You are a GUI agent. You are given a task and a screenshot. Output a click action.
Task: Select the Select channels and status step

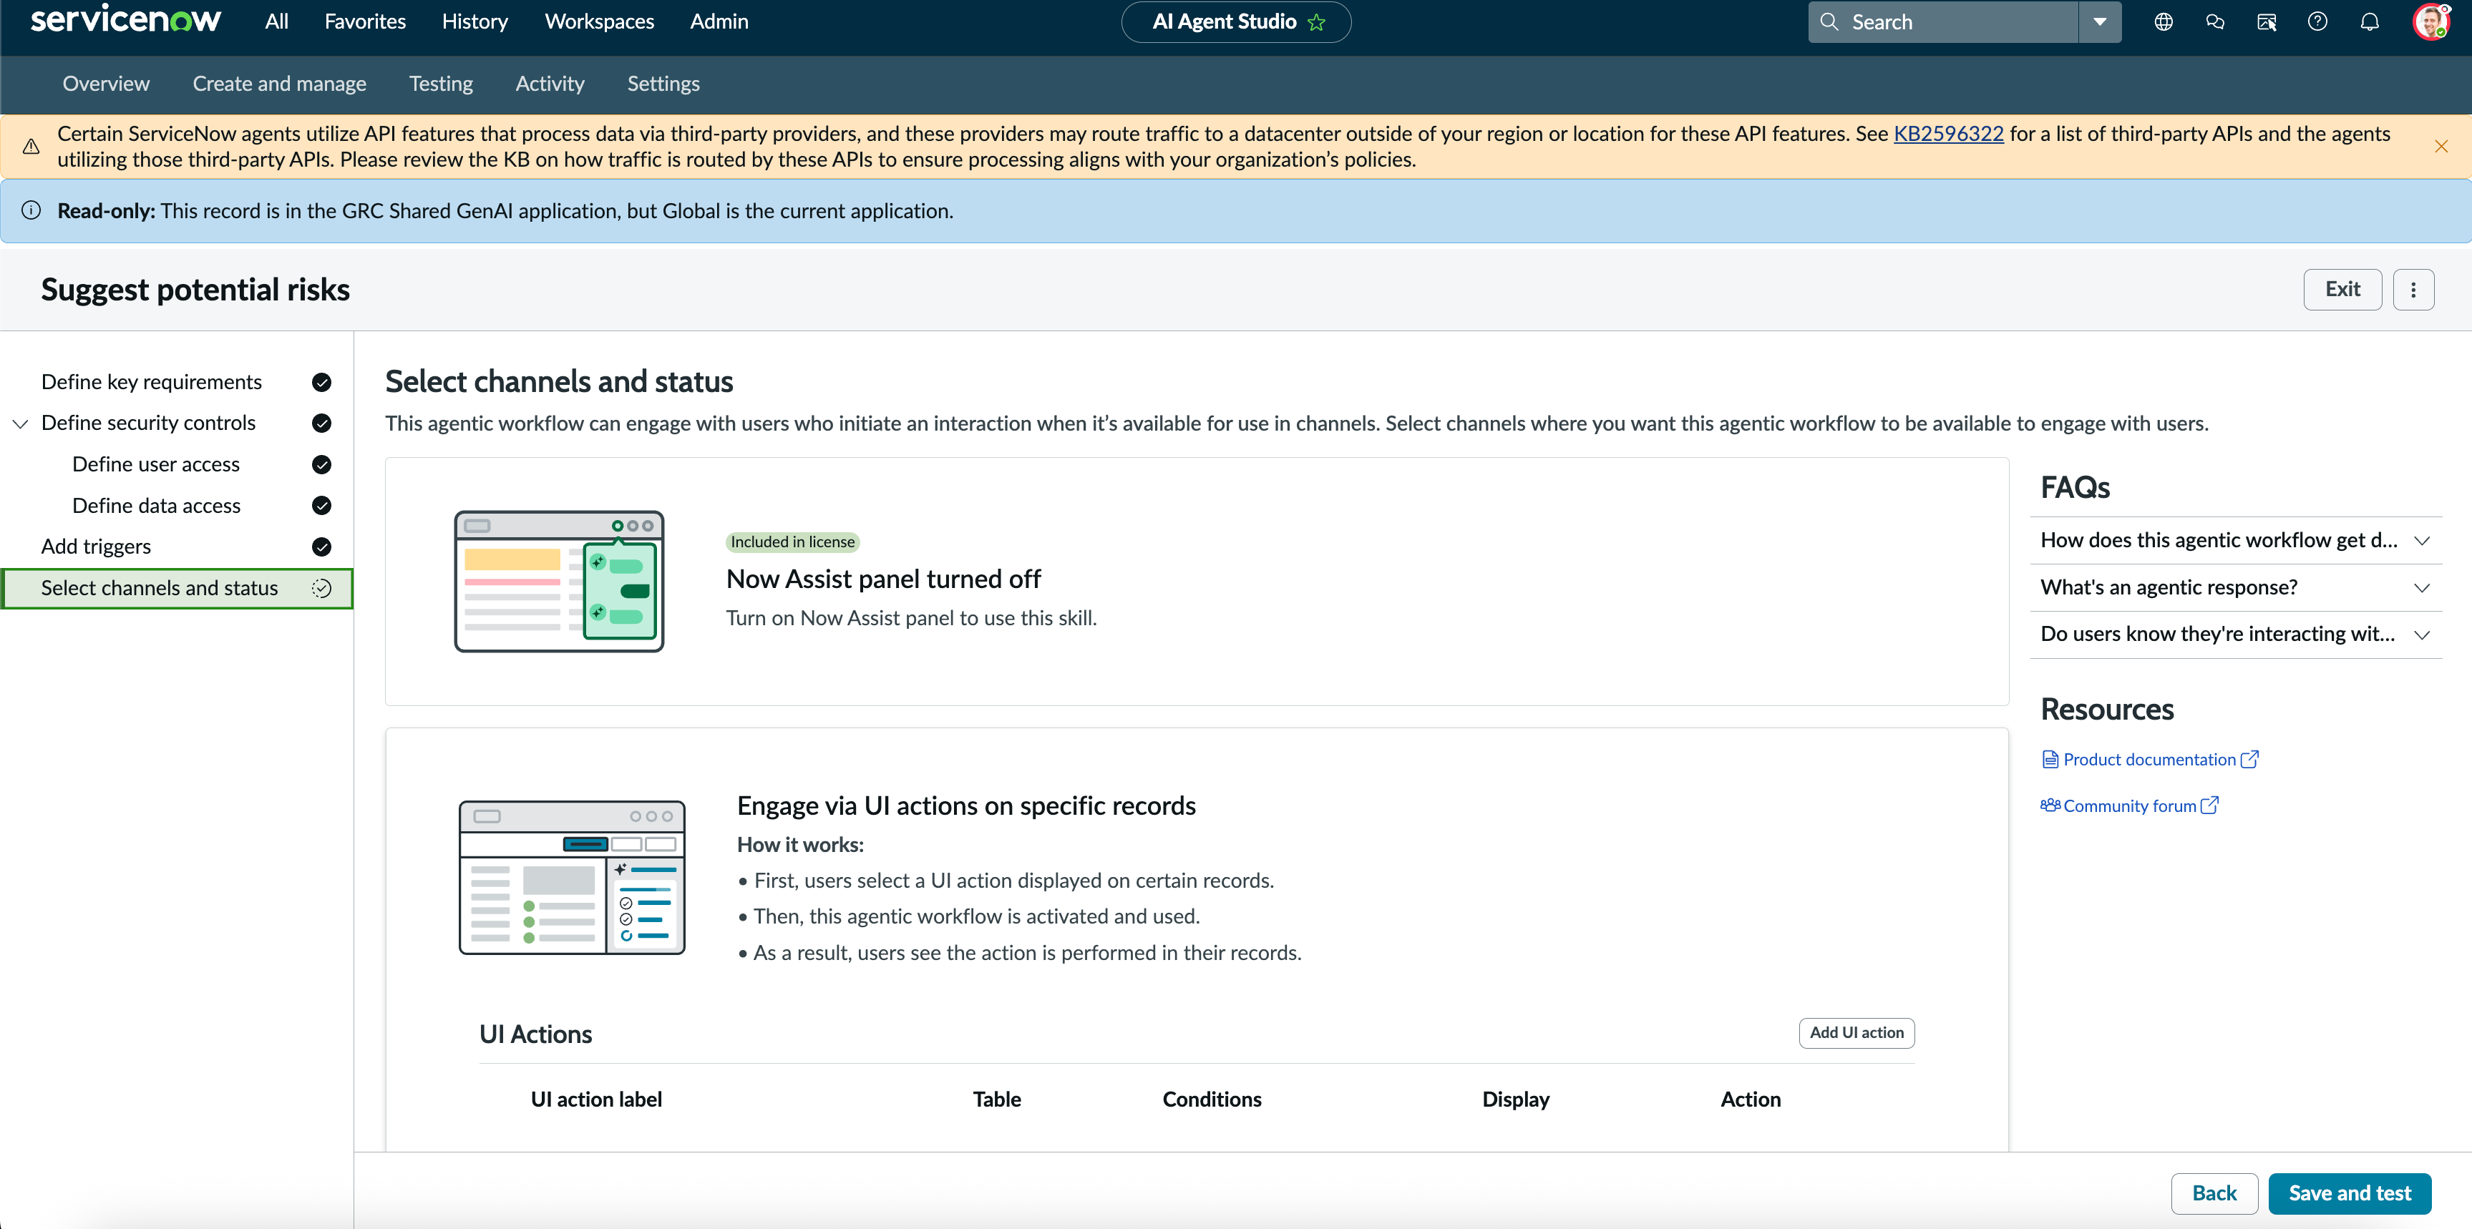click(177, 589)
